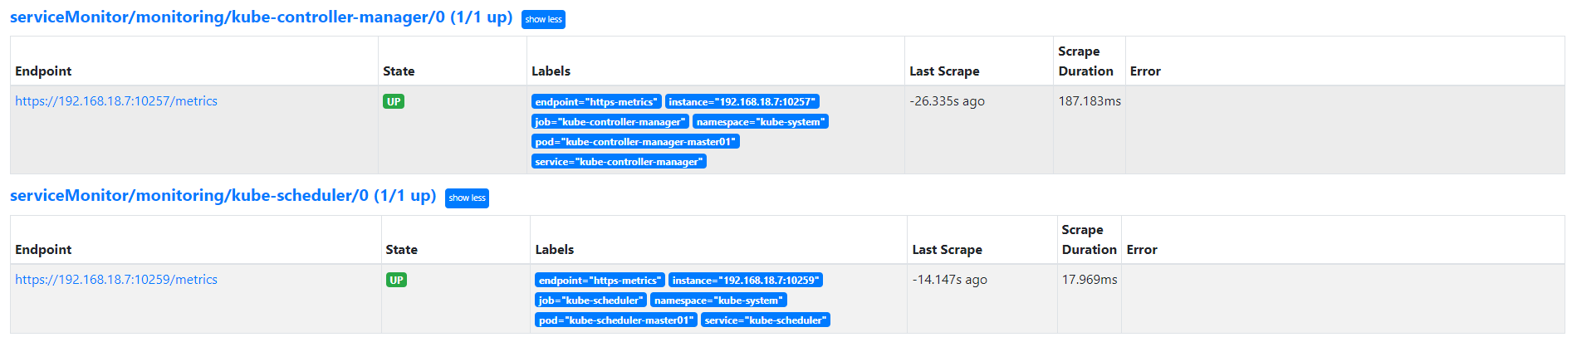Select instance="192.168.18.7:10259" label badge

(x=746, y=280)
